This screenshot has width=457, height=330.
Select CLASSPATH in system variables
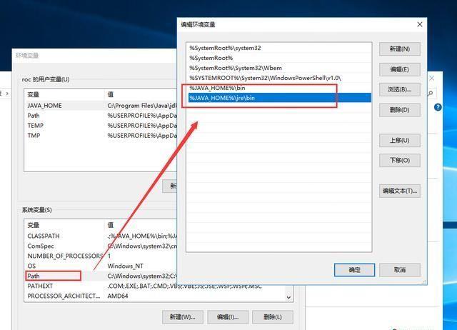point(101,236)
